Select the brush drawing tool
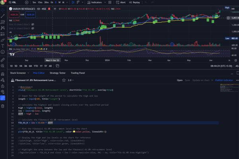239x159 pixels. 3,40
